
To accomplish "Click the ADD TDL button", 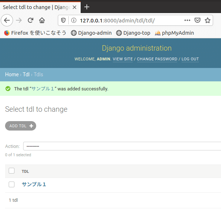I will click(x=21, y=126).
